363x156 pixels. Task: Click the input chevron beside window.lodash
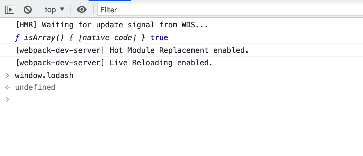(7, 75)
